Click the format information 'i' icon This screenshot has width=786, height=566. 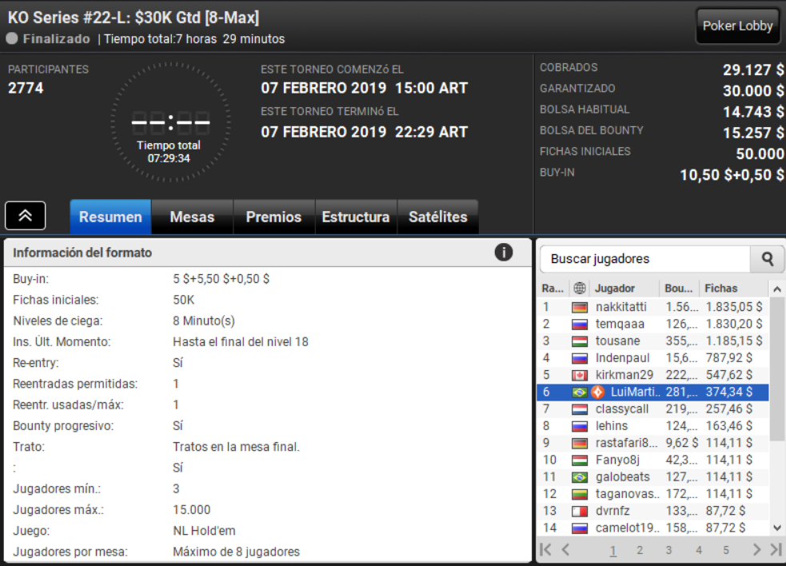click(x=503, y=252)
